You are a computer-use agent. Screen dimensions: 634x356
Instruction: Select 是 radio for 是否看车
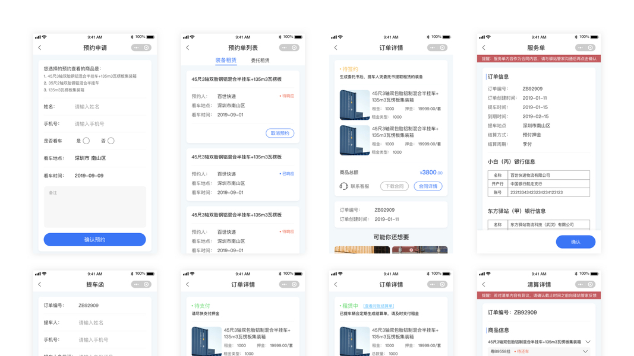[x=86, y=141]
